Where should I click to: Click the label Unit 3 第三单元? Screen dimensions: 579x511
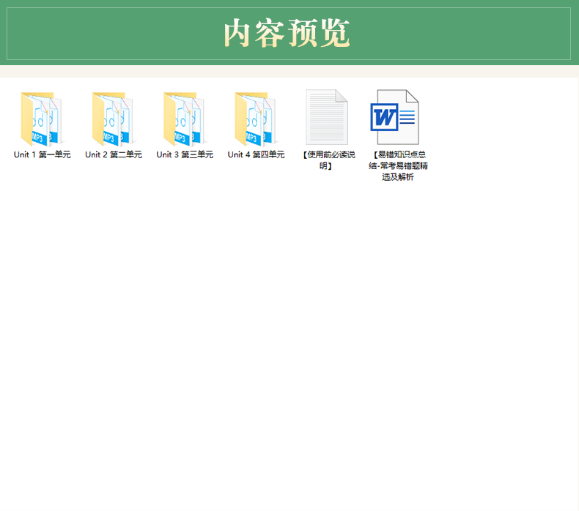pyautogui.click(x=185, y=154)
